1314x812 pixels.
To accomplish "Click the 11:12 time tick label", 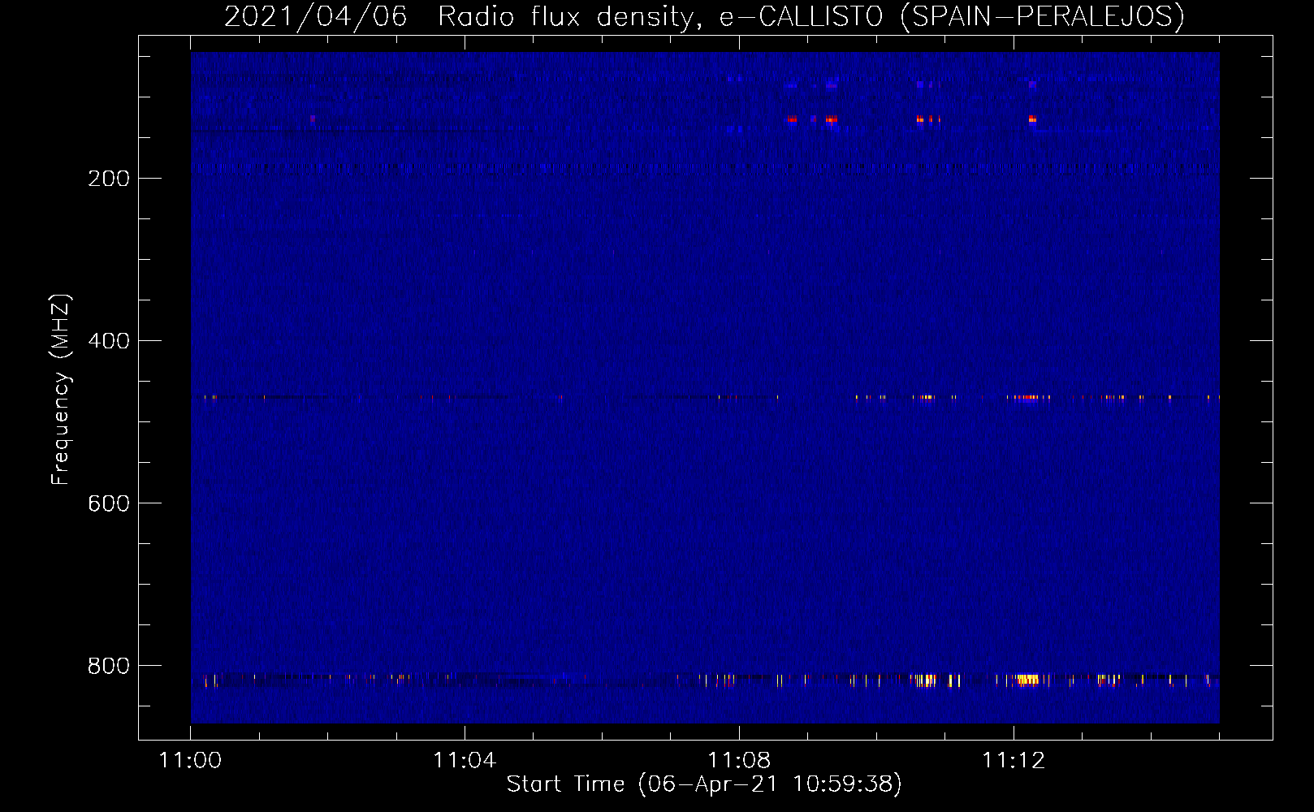I will [1014, 761].
